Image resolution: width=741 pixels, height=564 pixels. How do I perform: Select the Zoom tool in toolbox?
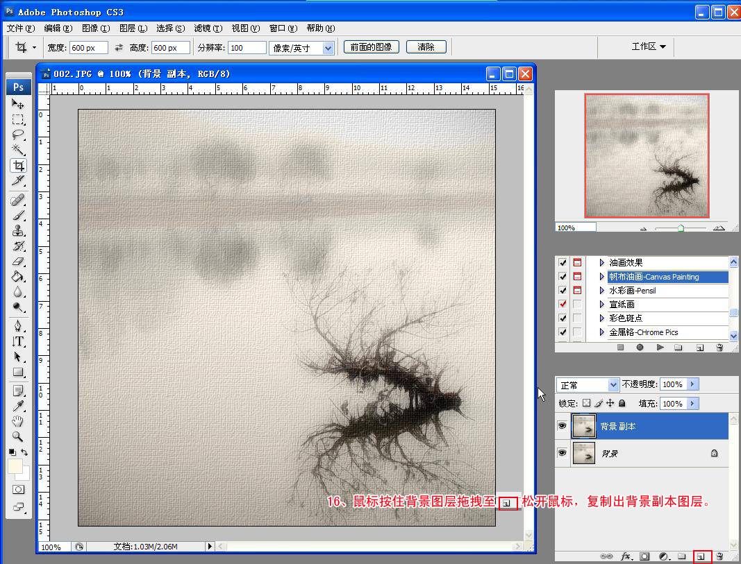[18, 436]
